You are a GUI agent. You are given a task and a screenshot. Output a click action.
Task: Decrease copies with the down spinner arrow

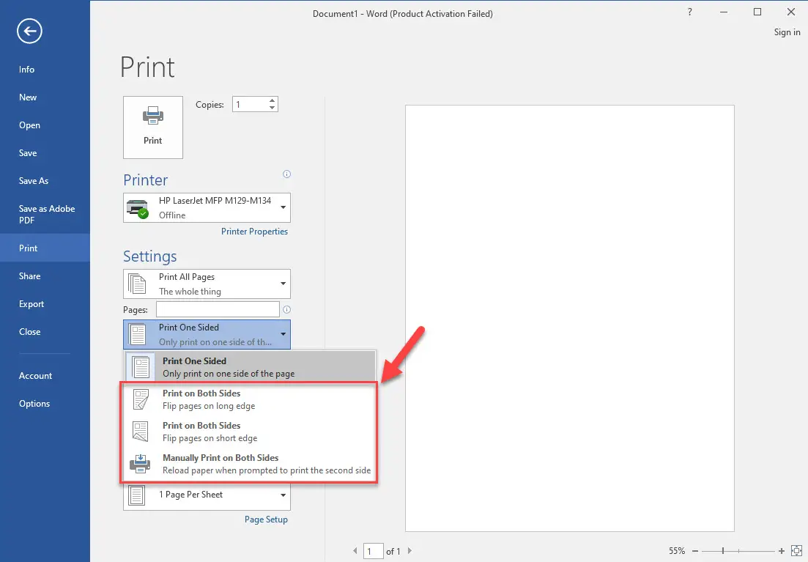[x=272, y=108]
